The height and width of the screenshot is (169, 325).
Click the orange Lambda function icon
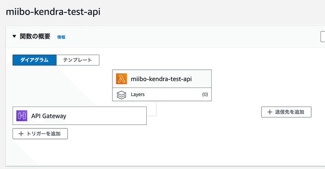[121, 79]
